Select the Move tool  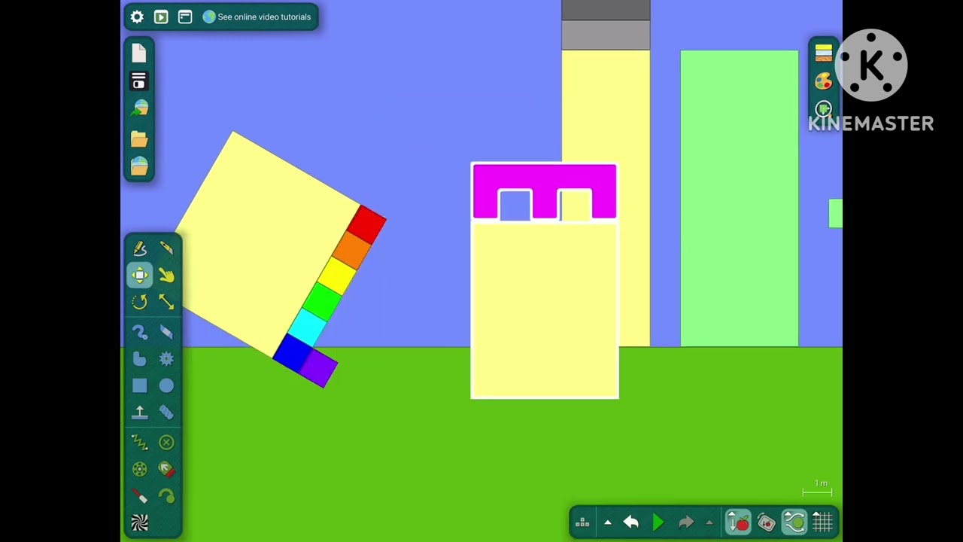(x=140, y=275)
